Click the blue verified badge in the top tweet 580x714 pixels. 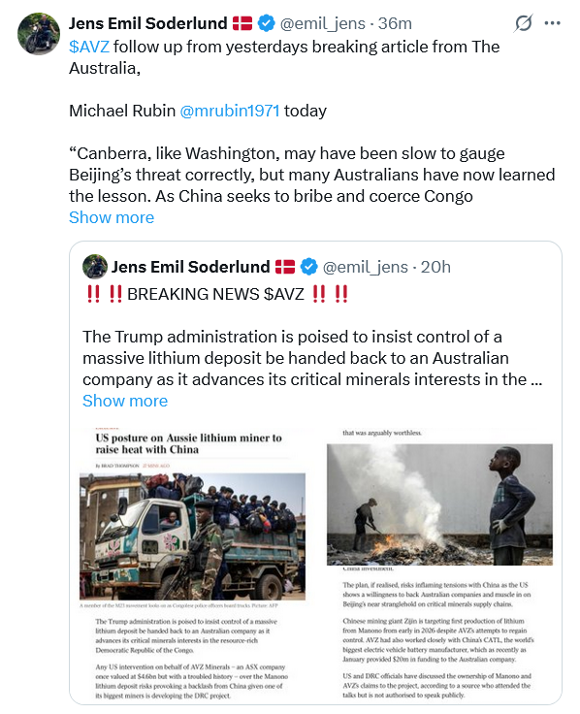[x=266, y=23]
